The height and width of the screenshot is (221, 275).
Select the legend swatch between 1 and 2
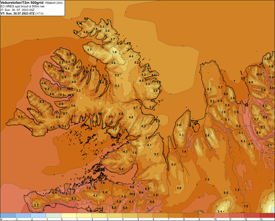(84, 215)
